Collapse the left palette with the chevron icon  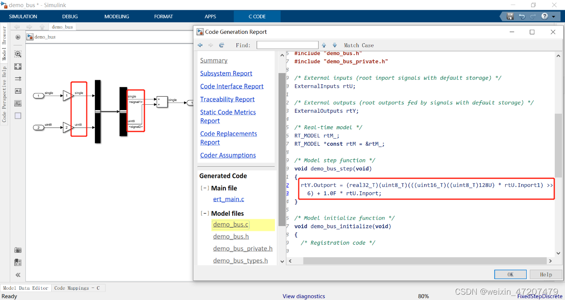[18, 275]
